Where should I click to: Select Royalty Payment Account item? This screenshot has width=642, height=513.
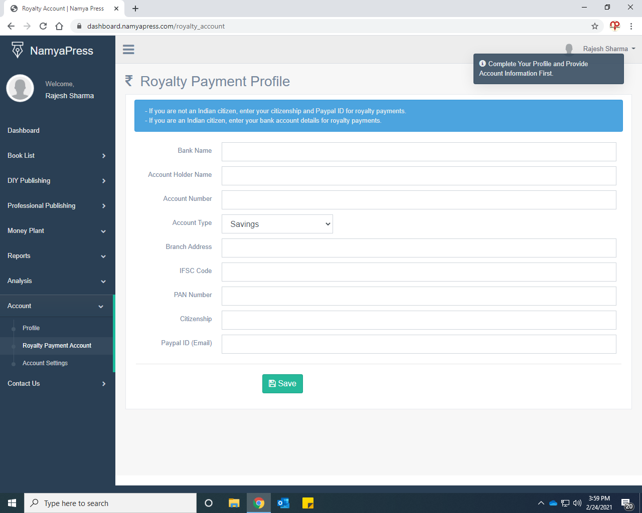tap(57, 346)
